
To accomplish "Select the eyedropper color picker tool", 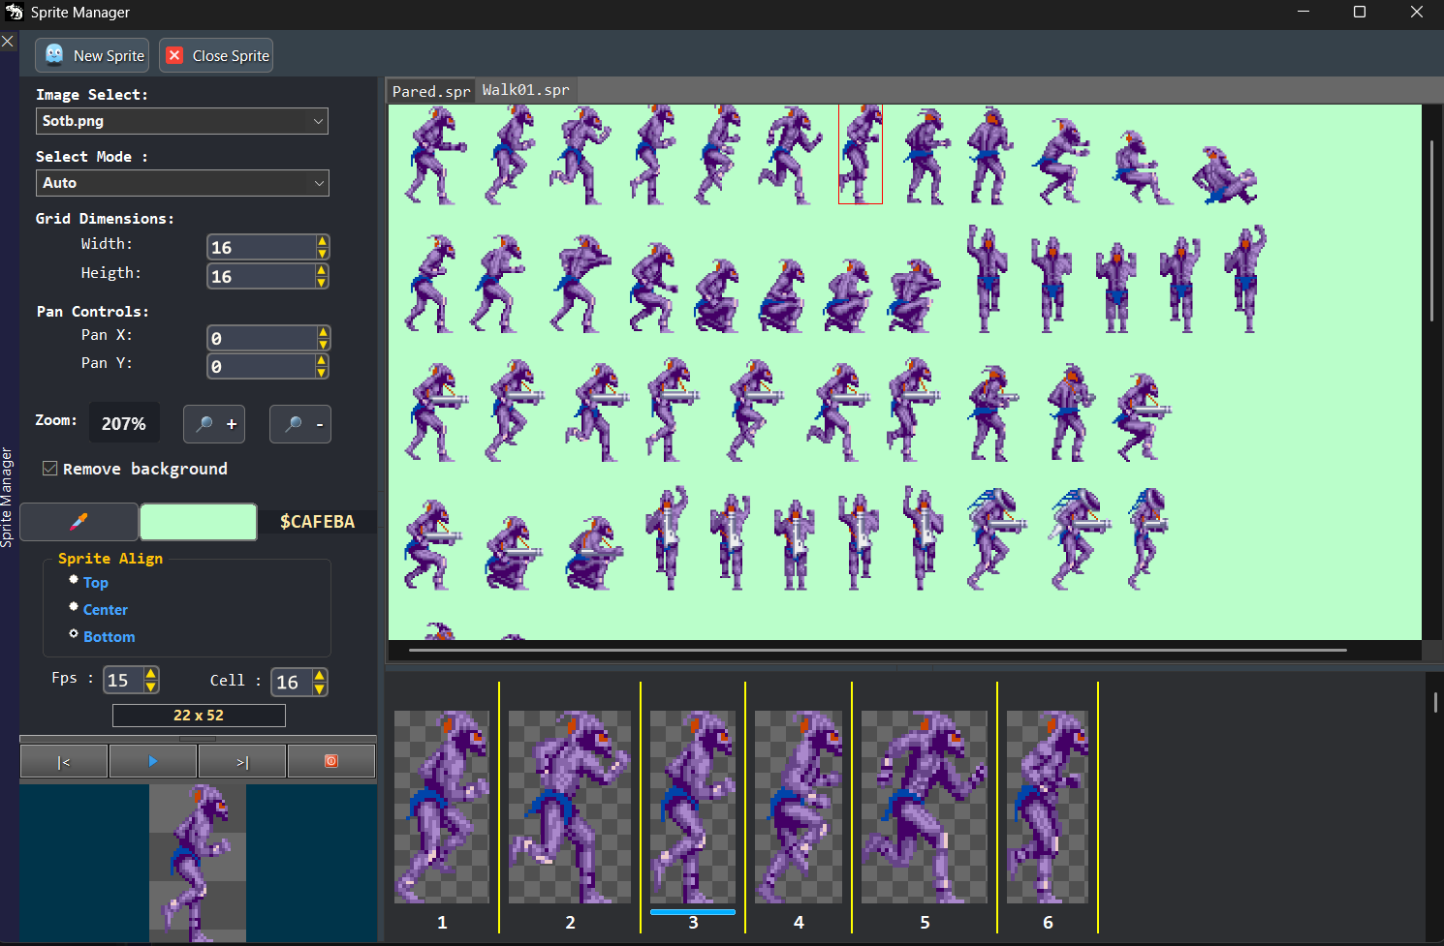I will point(78,521).
